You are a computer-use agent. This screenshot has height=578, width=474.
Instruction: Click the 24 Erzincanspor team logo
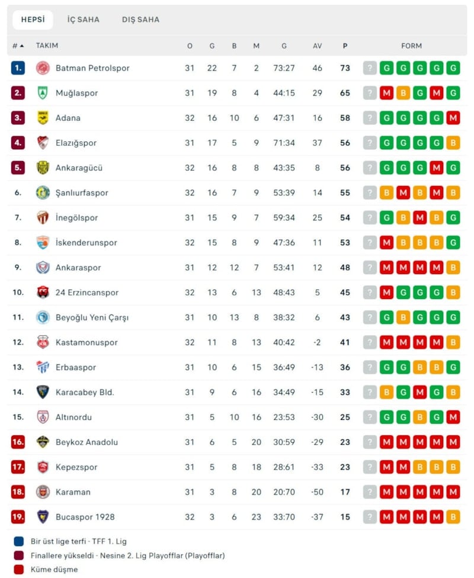(x=43, y=293)
